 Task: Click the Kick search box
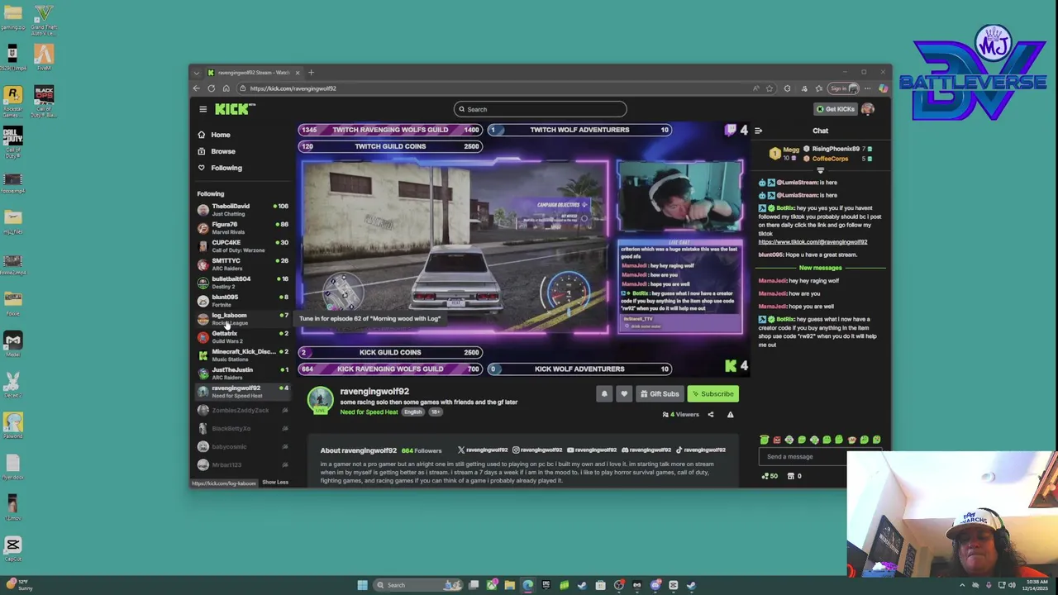[540, 109]
